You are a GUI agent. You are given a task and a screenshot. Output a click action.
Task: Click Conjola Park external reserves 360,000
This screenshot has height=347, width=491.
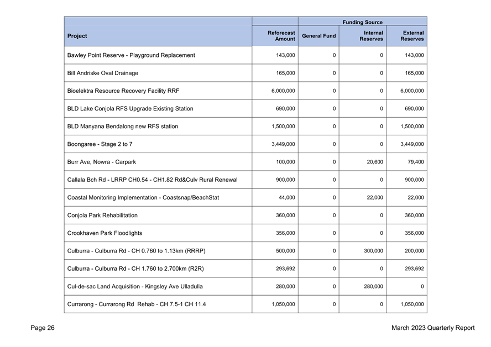point(414,215)
